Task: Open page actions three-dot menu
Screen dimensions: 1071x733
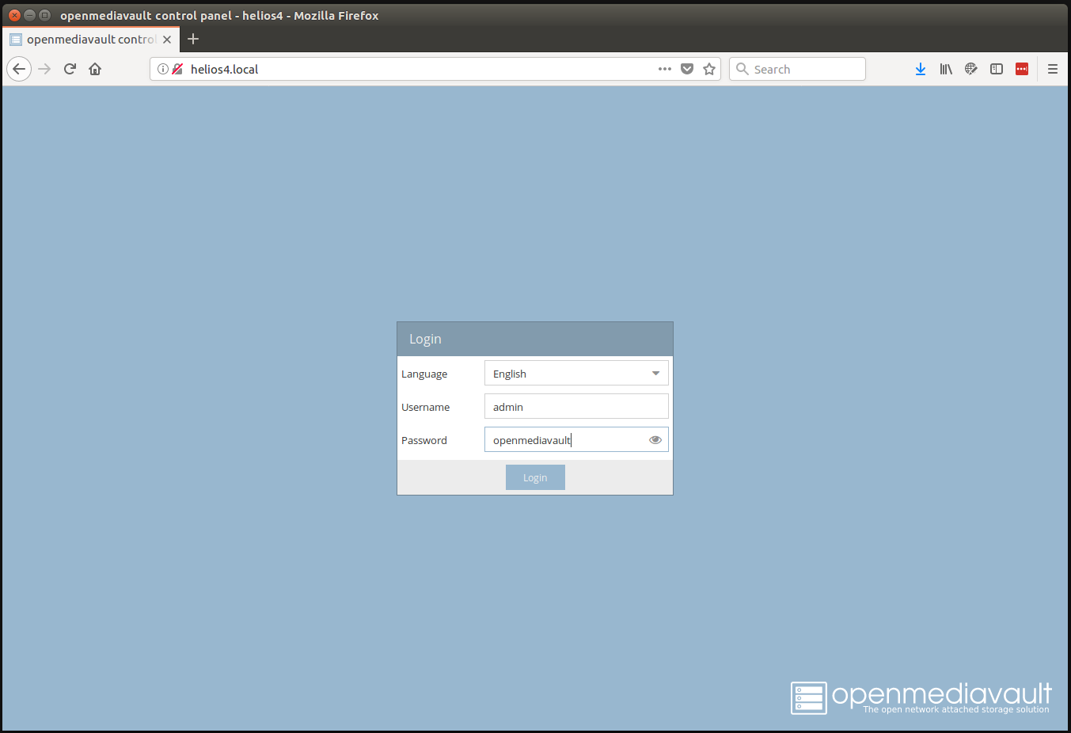Action: tap(665, 69)
